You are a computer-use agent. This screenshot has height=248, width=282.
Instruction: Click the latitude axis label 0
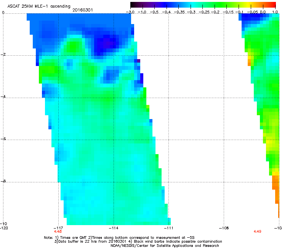3,13
